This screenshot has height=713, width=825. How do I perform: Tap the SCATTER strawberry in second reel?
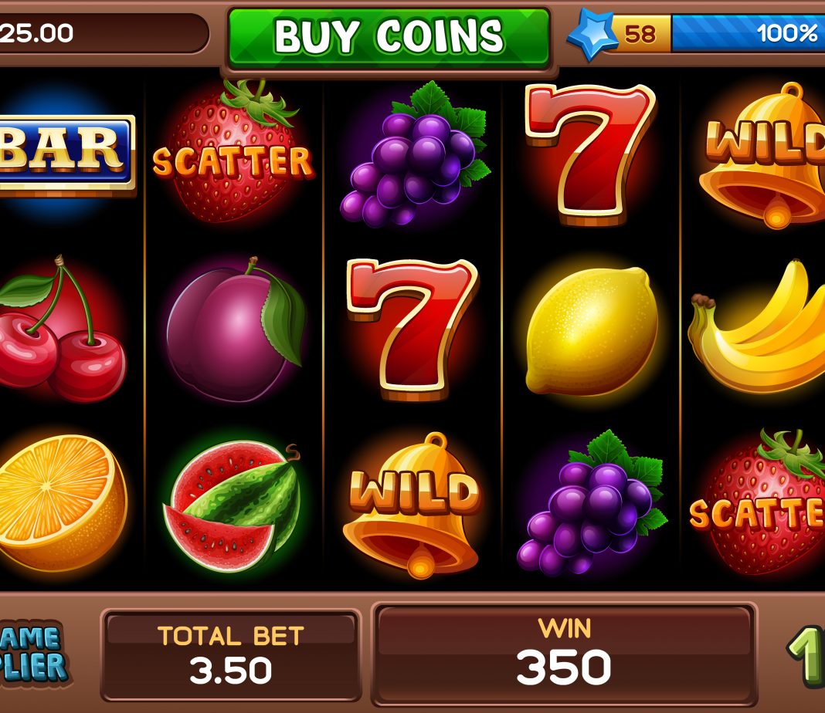pyautogui.click(x=233, y=152)
